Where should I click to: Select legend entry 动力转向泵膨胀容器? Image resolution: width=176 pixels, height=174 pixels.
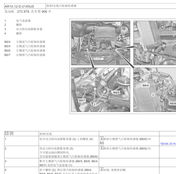29,29
